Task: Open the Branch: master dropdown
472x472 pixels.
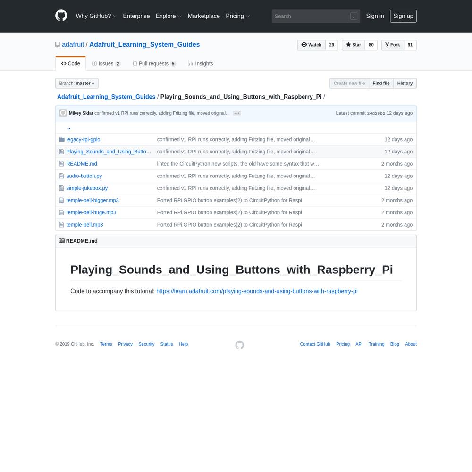Action: pos(77,84)
